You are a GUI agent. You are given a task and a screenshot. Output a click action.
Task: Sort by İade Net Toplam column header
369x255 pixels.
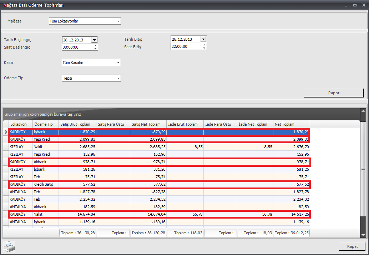[x=255, y=124]
